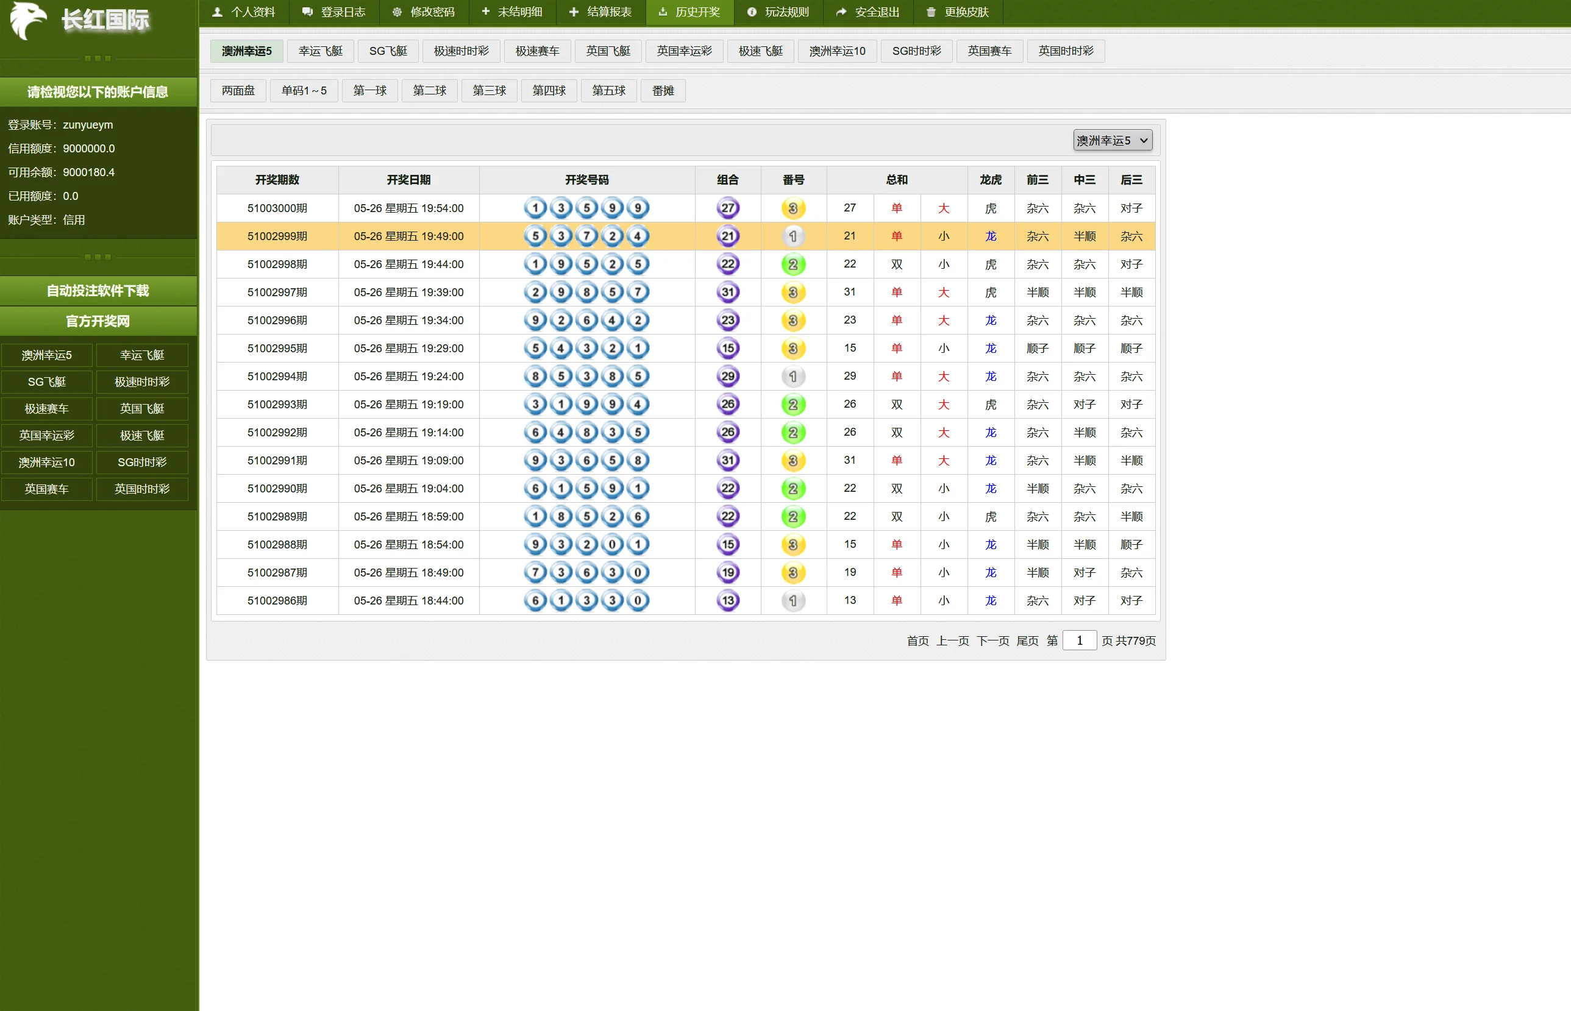The image size is (1571, 1011).
Task: Click 自动投注软件下载 sidebar button
Action: point(98,291)
